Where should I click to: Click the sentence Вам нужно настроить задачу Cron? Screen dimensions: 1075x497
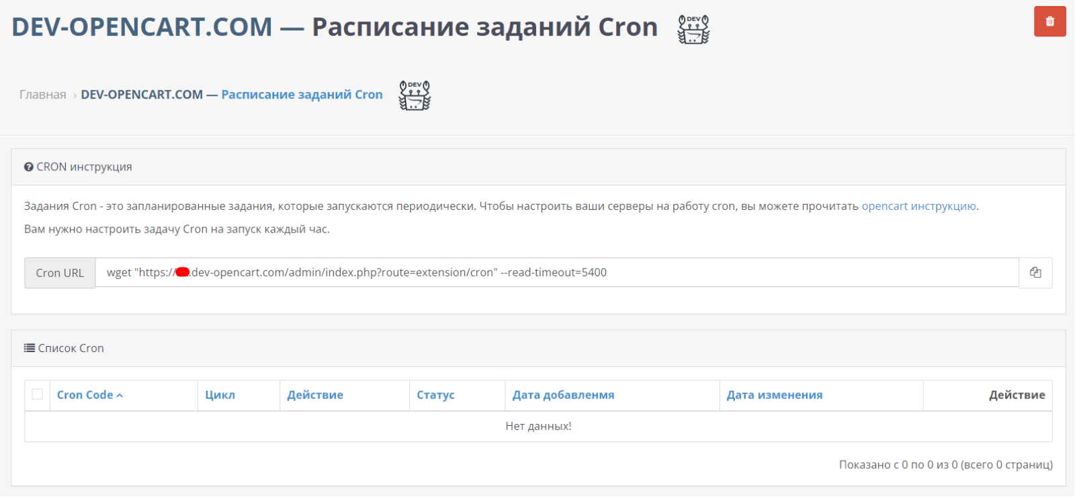[177, 229]
